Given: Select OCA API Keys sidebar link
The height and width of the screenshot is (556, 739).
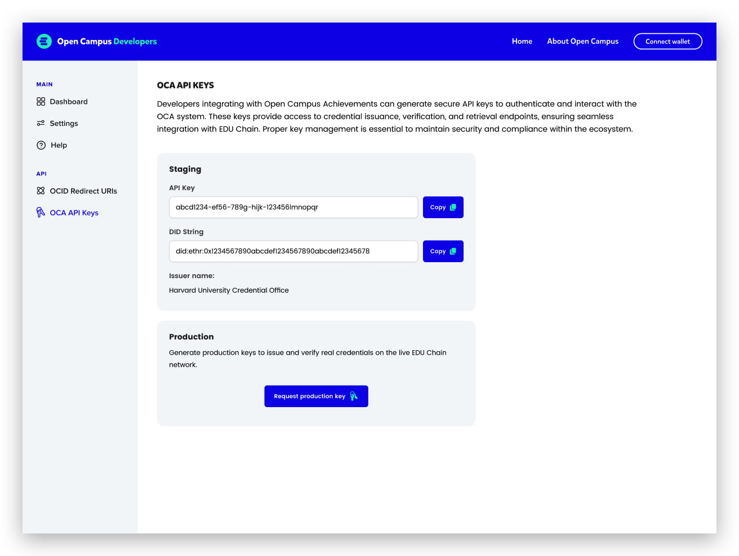Looking at the screenshot, I should 74,213.
